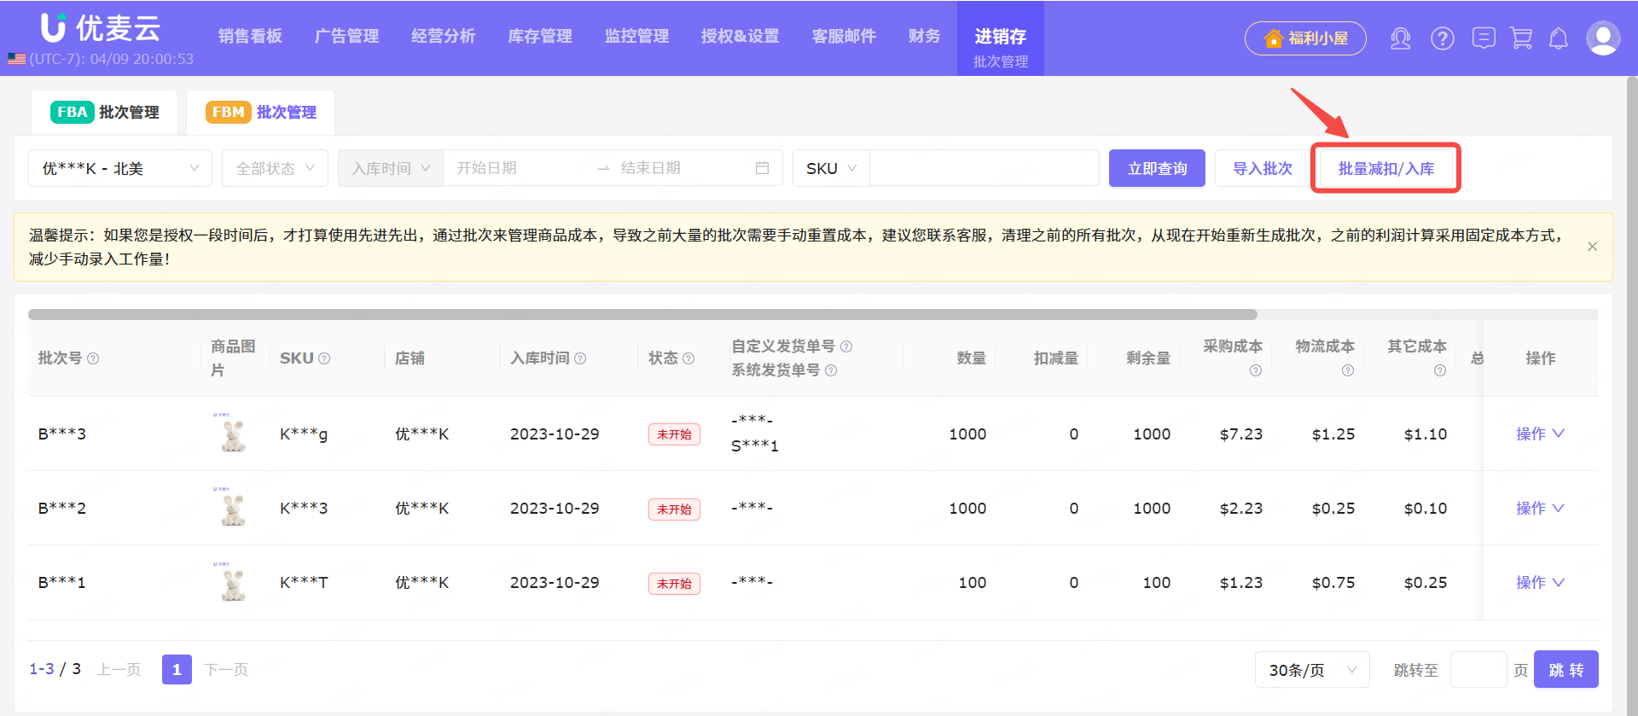The image size is (1638, 716).
Task: Expand the store selector 优***K - 北美
Action: 119,168
